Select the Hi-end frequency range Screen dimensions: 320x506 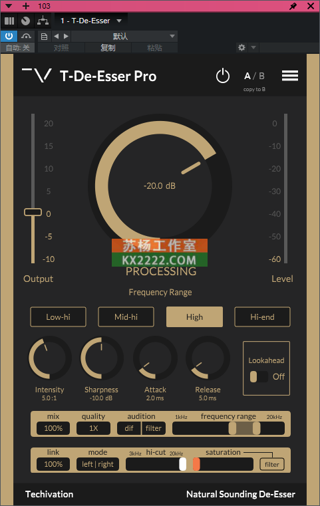coord(262,317)
